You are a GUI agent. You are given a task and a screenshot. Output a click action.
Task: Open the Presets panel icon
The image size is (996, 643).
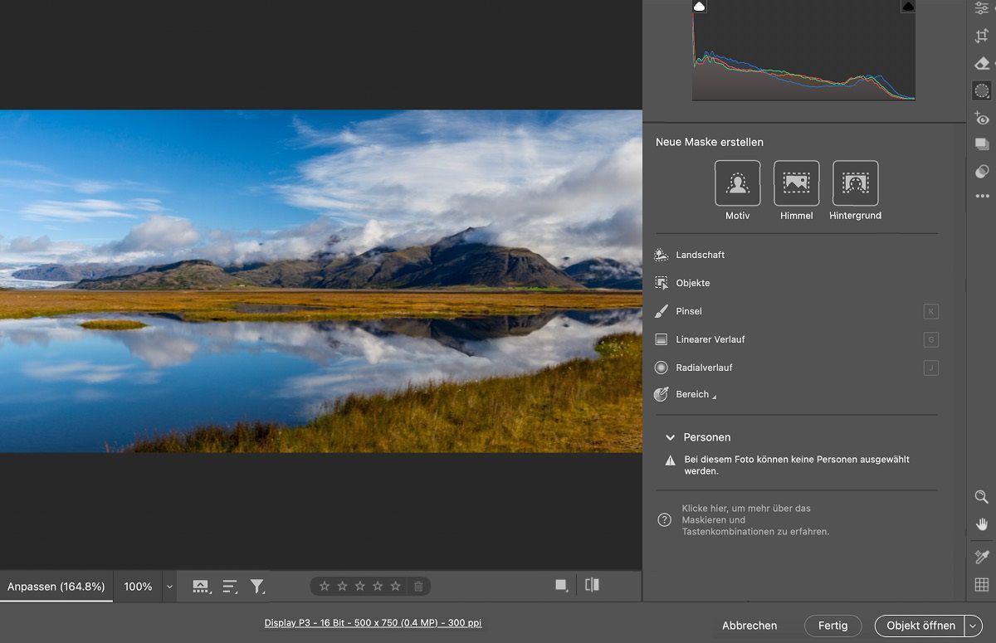click(982, 171)
